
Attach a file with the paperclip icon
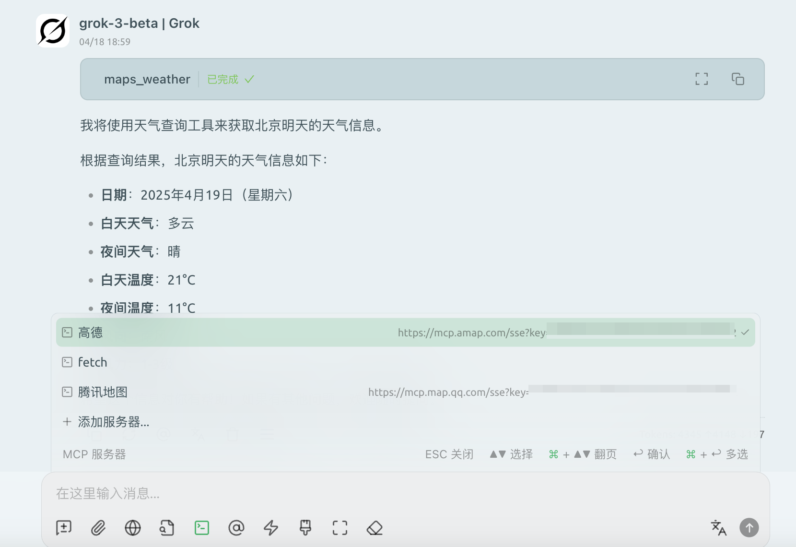[x=98, y=528]
